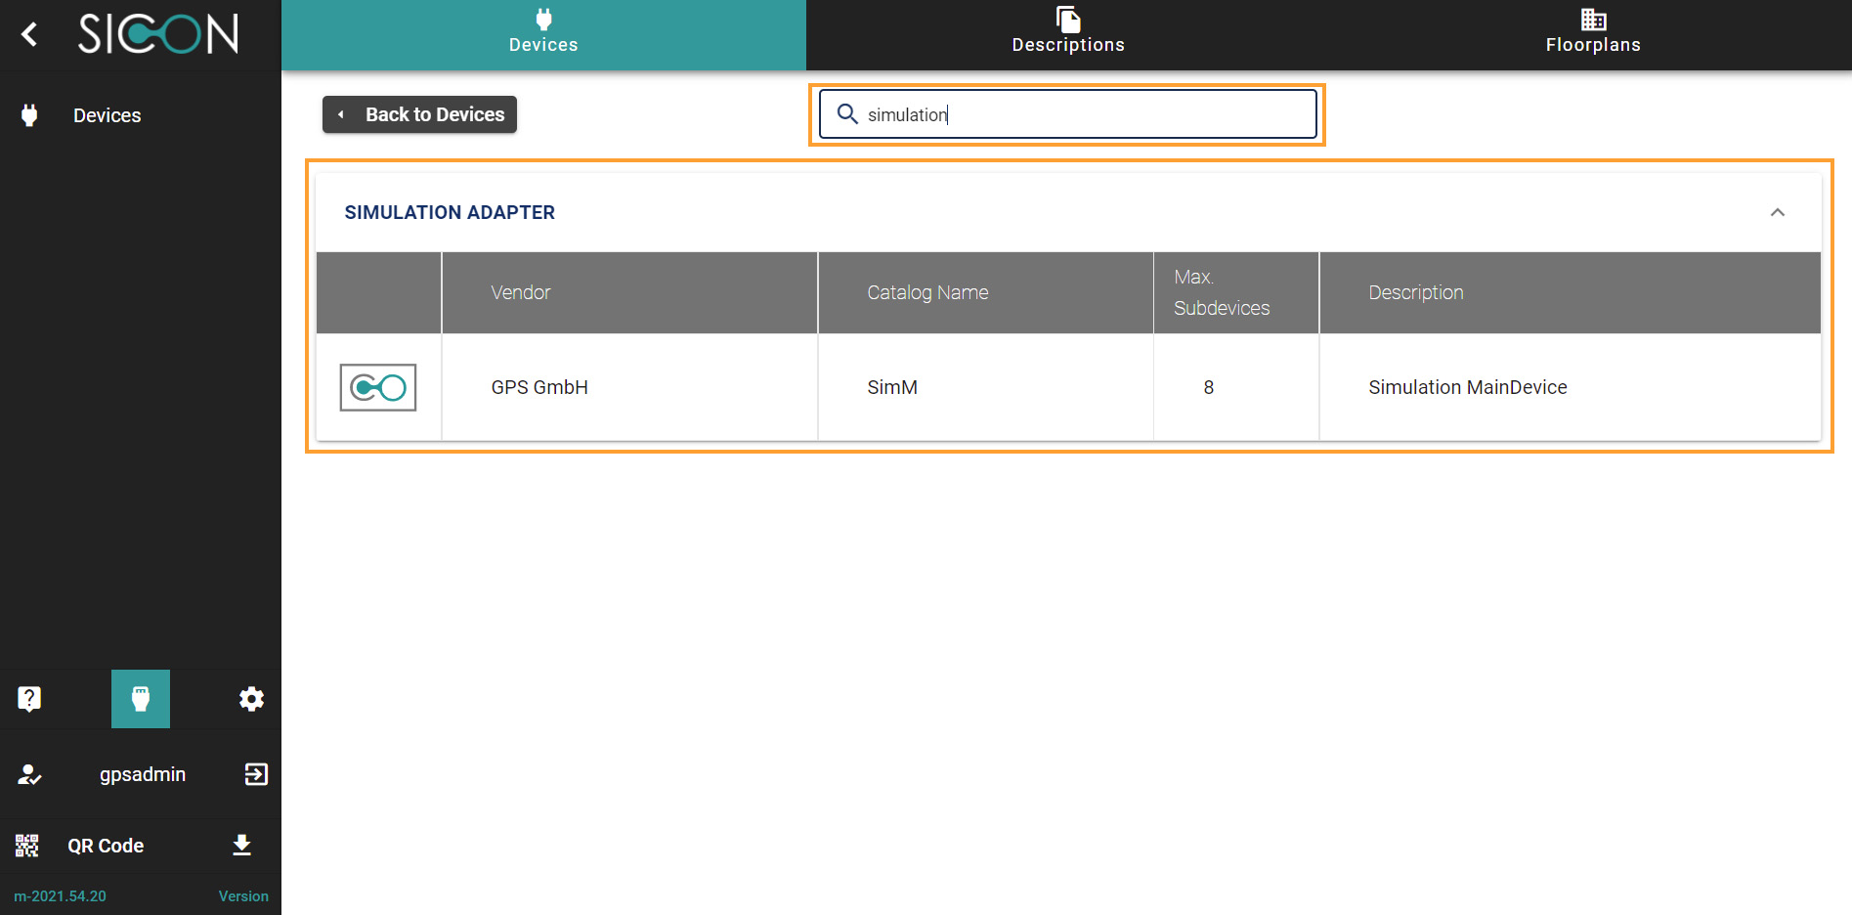Image resolution: width=1852 pixels, height=915 pixels.
Task: Click the Simulation MainDevice description cell
Action: pyautogui.click(x=1467, y=388)
